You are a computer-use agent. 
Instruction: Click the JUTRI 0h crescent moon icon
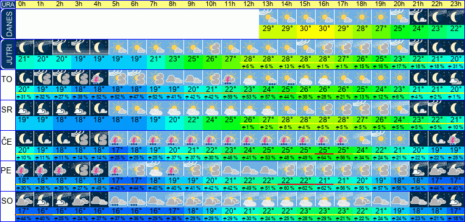pos(24,47)
